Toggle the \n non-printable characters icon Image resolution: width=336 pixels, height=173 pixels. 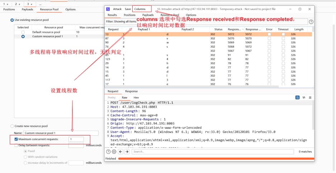coord(304,97)
